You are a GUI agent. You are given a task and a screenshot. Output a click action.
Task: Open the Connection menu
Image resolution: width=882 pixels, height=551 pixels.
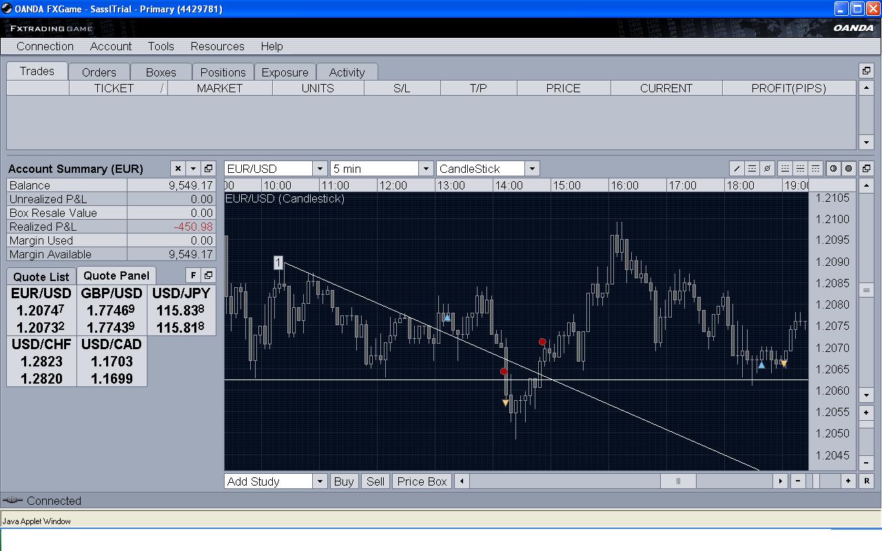pyautogui.click(x=45, y=46)
